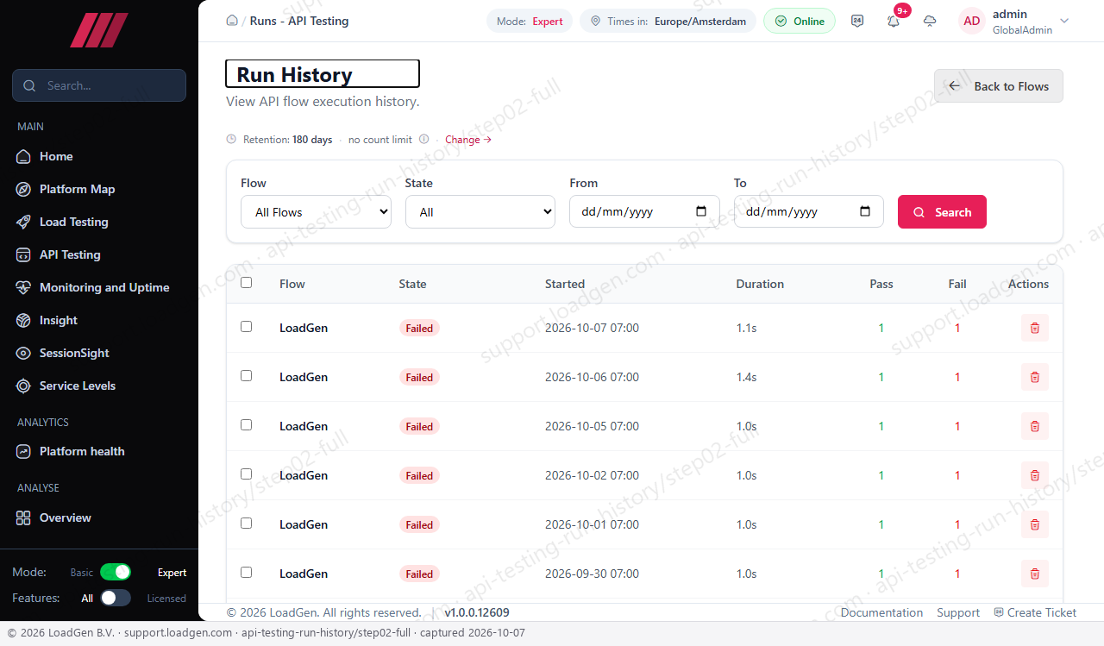Delete the 2026-10-01 07:00 run

click(x=1035, y=524)
